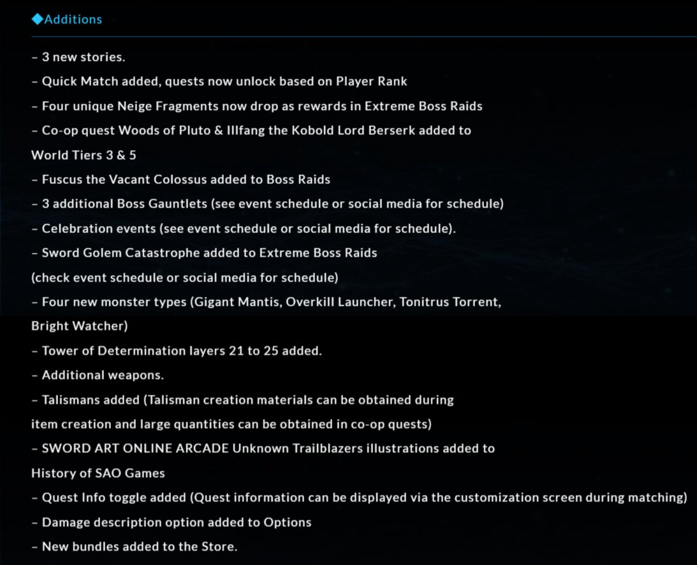Screen dimensions: 697x565
Task: Click the Tower of Determination layers entry
Action: (177, 351)
